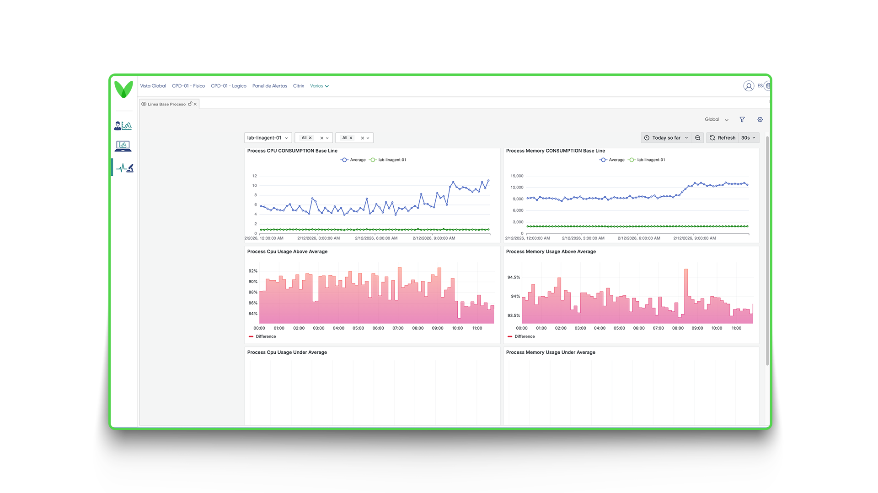Click the green leaf logo in the sidebar

click(123, 89)
